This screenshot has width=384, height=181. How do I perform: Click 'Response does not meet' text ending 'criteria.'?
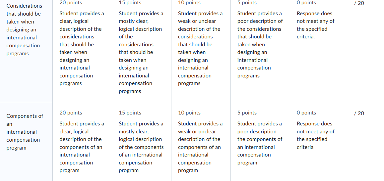315,25
